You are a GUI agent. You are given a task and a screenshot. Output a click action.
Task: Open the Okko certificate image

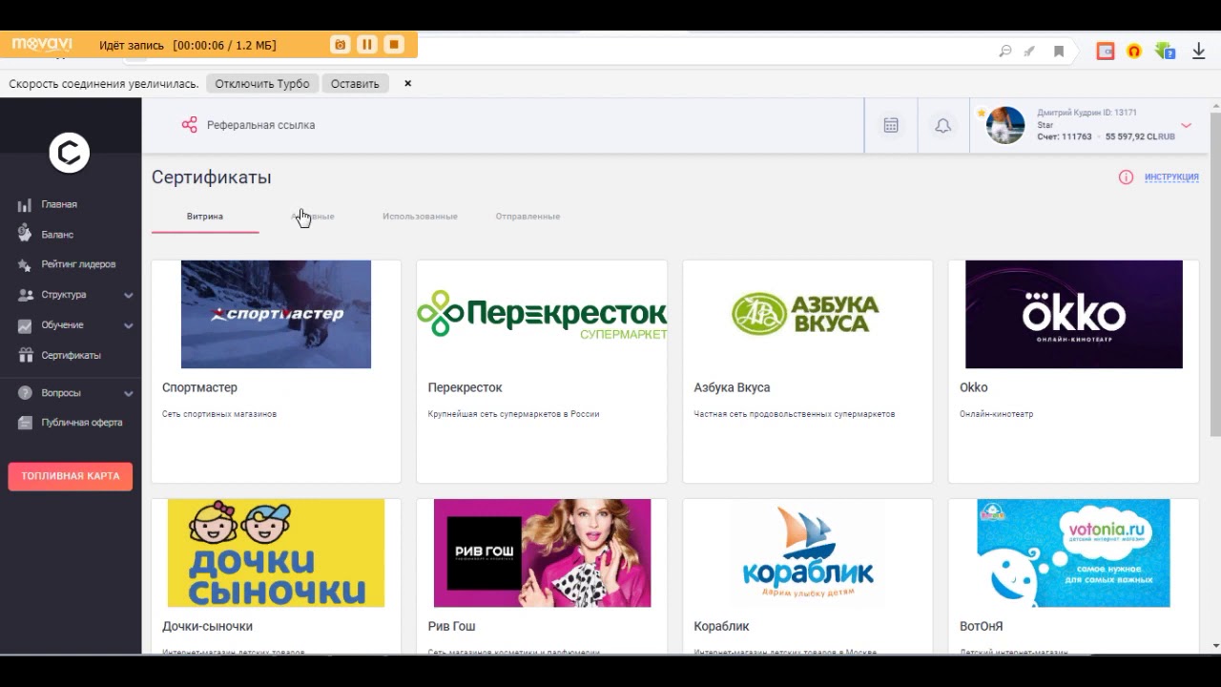[1074, 314]
